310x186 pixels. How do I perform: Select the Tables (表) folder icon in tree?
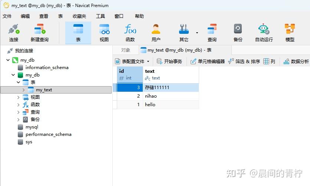click(x=26, y=82)
